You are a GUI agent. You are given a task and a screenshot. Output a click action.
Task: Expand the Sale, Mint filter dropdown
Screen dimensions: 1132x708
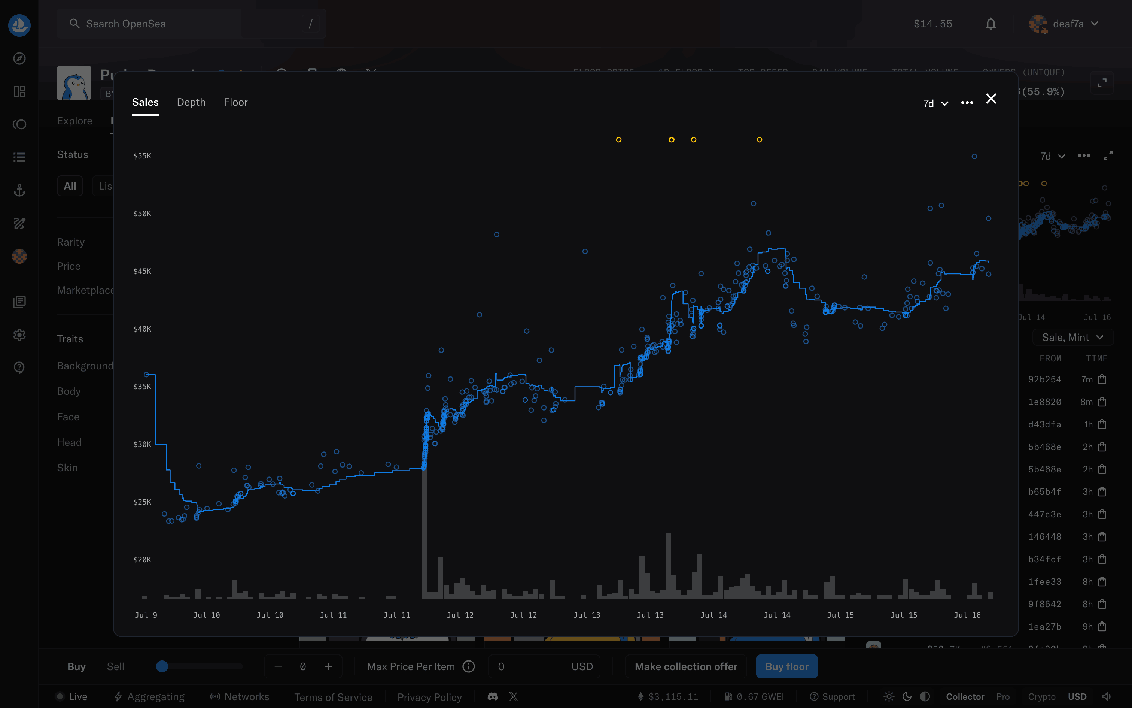(1072, 337)
